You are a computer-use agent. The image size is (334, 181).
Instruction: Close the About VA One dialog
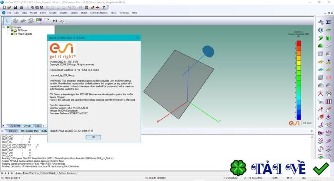(x=137, y=38)
